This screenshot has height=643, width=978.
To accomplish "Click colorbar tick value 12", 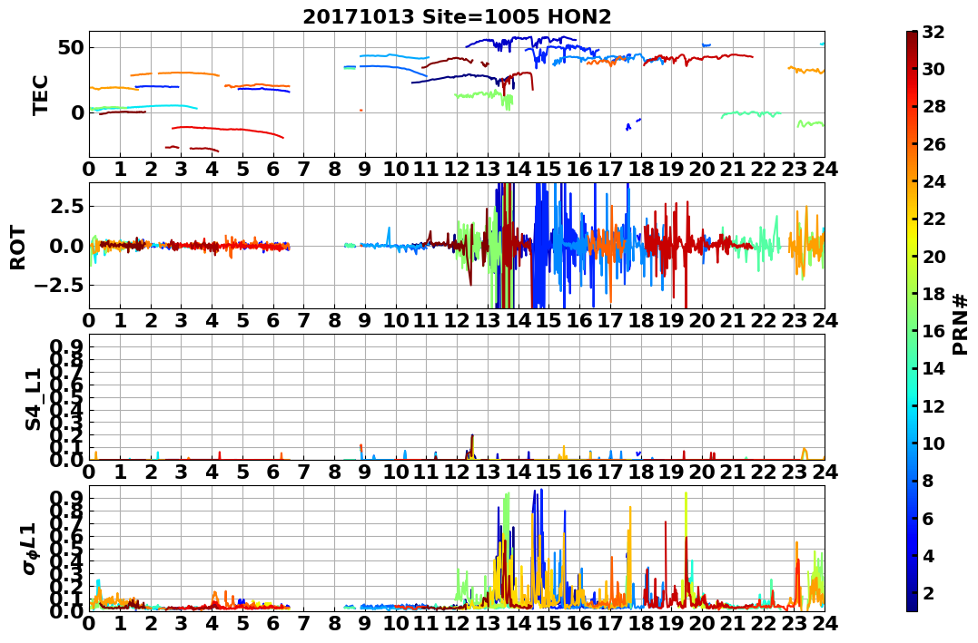I will [x=934, y=405].
